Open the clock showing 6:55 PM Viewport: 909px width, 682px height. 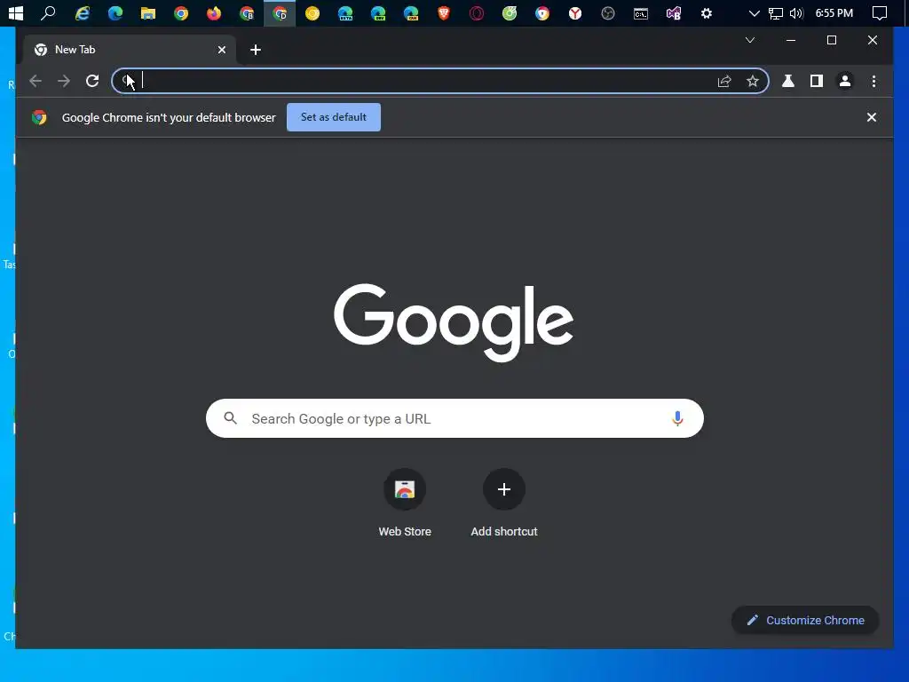point(834,12)
